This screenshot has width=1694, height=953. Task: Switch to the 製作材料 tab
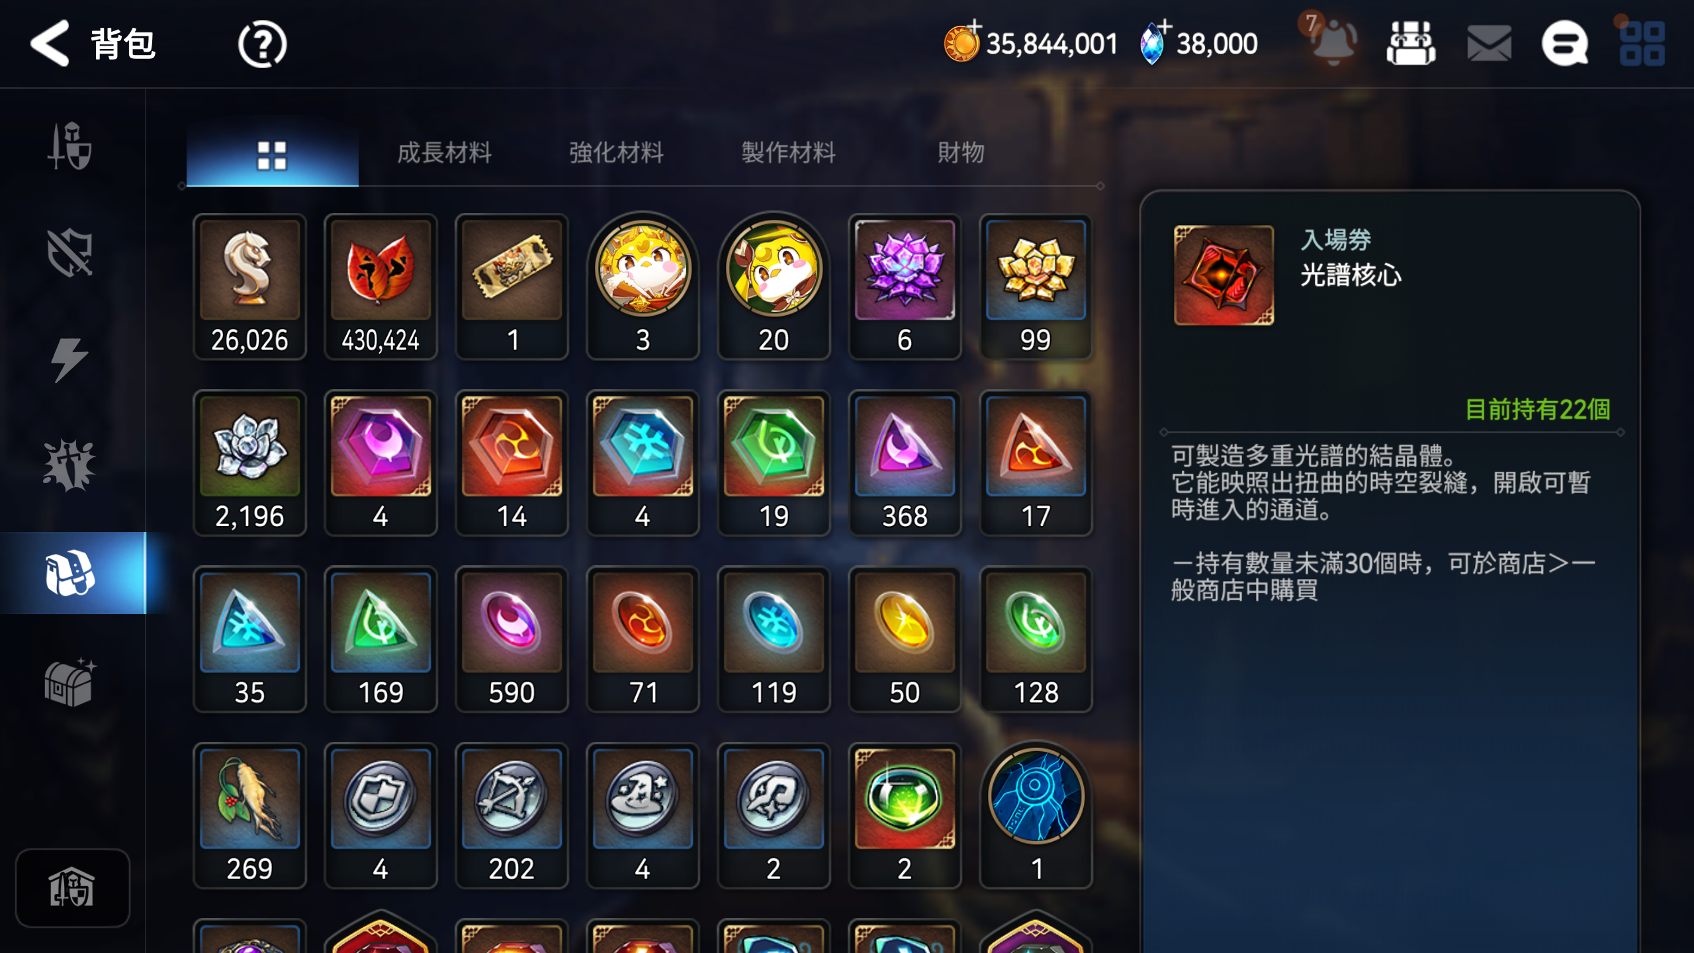coord(788,153)
